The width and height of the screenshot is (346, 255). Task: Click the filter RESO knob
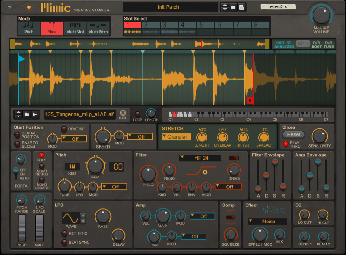(x=169, y=170)
